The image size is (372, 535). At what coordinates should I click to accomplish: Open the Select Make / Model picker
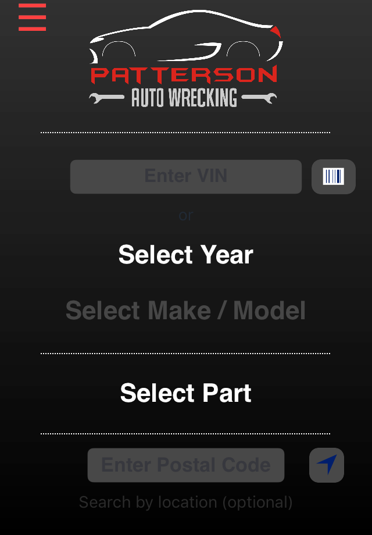pos(186,311)
